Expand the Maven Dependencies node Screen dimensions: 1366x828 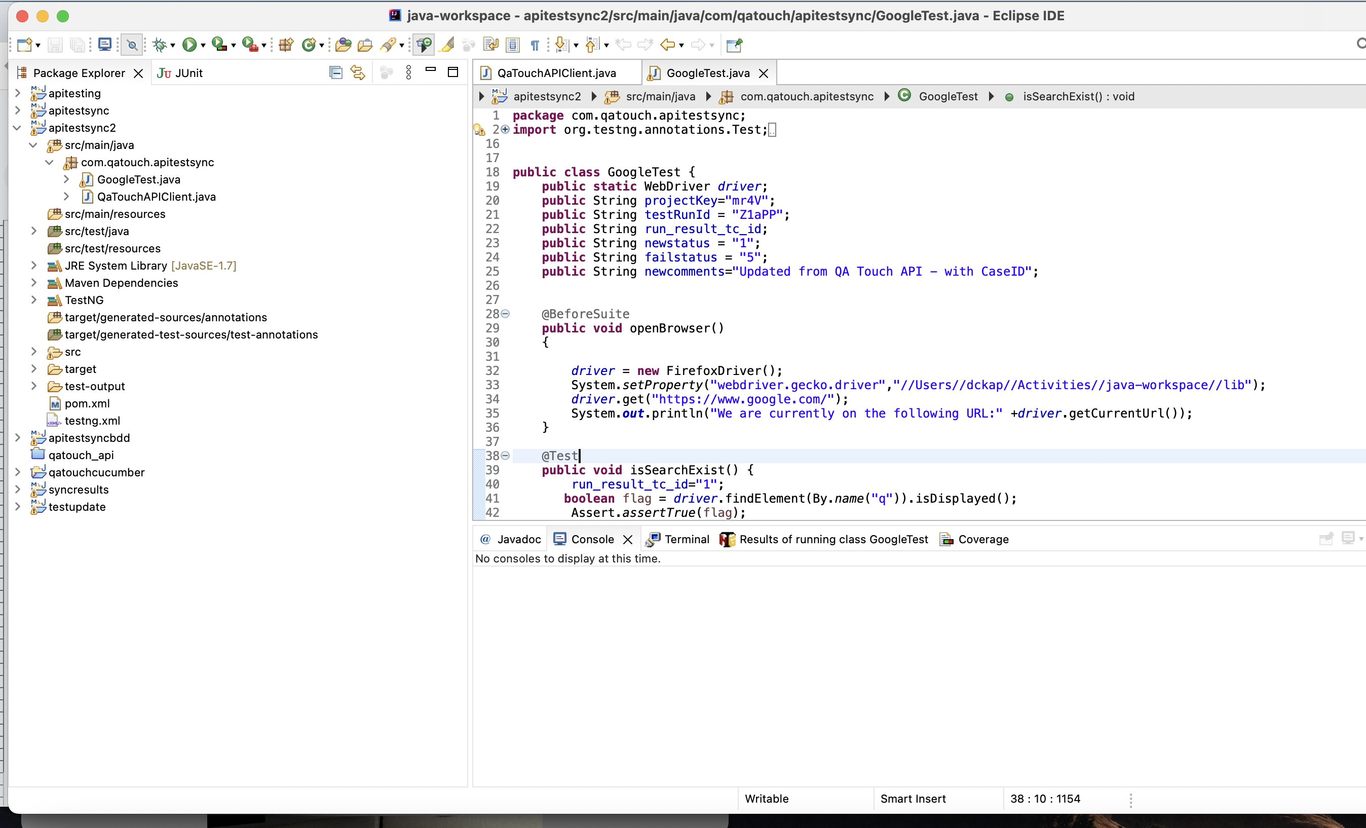pyautogui.click(x=34, y=283)
